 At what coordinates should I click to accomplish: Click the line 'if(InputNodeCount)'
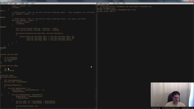[13, 85]
